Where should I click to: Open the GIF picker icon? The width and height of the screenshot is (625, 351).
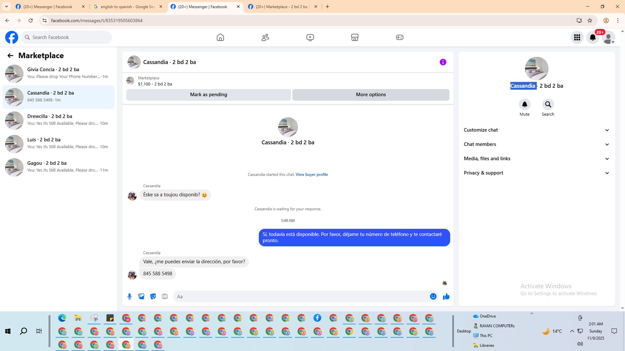pos(165,296)
